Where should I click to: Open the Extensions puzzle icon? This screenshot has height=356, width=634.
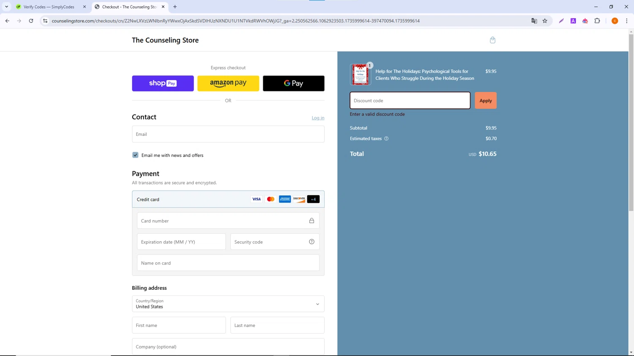[x=597, y=21]
